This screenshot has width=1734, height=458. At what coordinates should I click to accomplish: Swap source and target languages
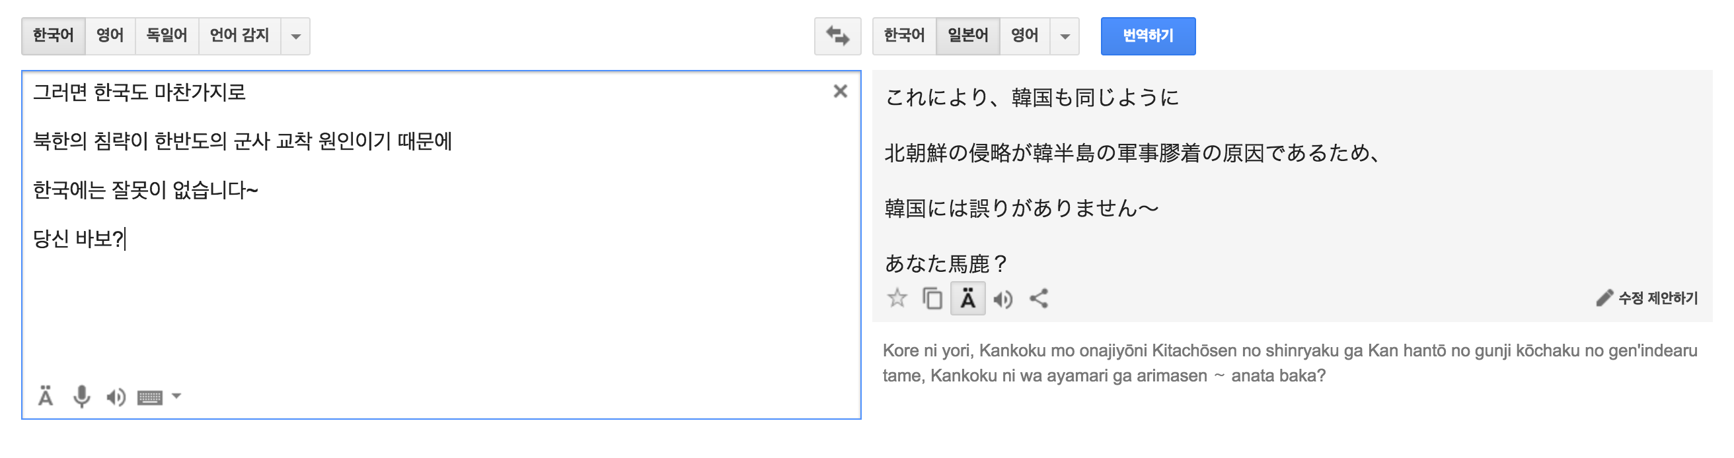[x=837, y=36]
